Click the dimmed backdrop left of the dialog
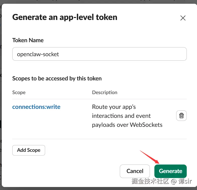Viewport: 197px width, 190px height. (1, 100)
